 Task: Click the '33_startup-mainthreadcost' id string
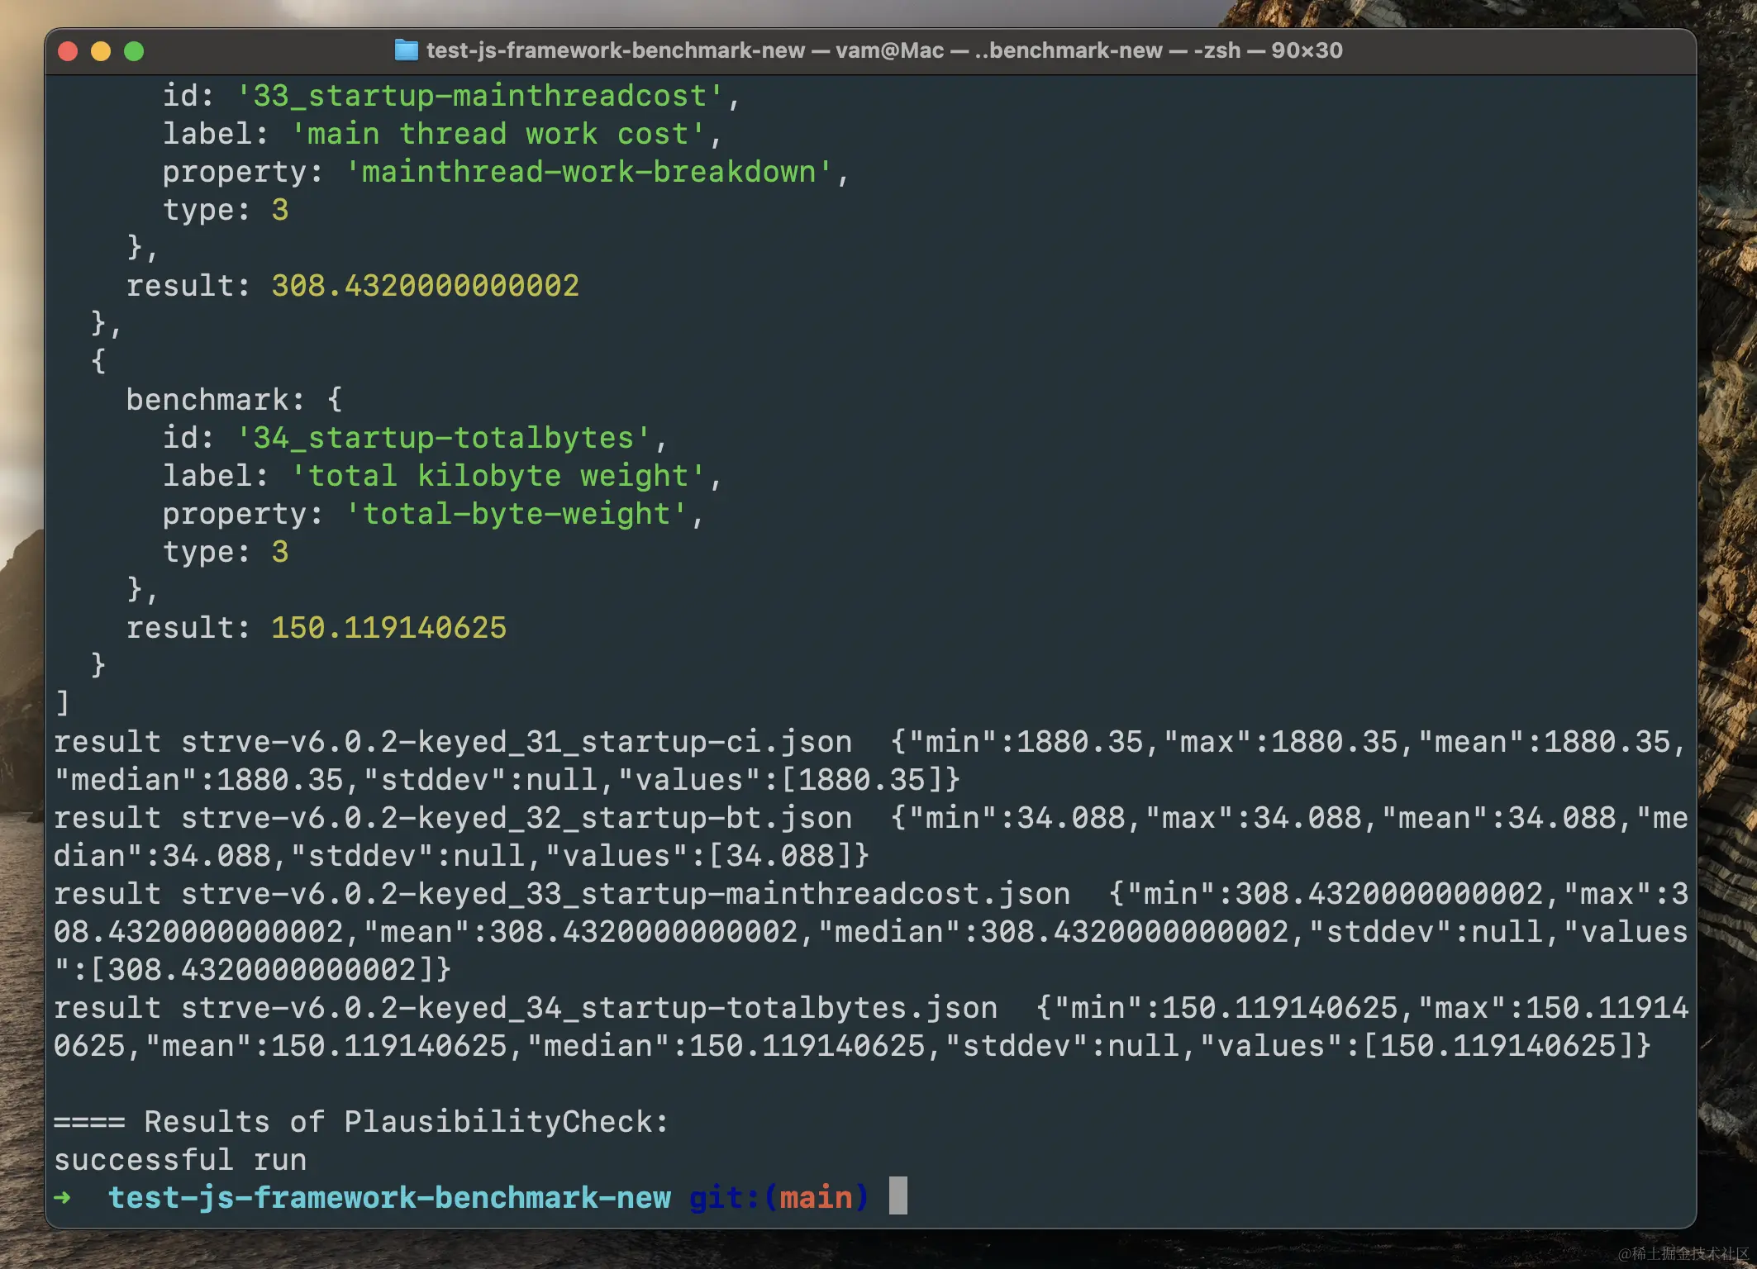click(479, 96)
